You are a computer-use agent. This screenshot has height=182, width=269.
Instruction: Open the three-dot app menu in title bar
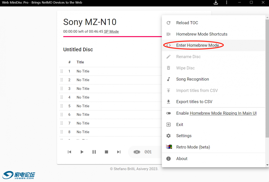(x=226, y=2)
